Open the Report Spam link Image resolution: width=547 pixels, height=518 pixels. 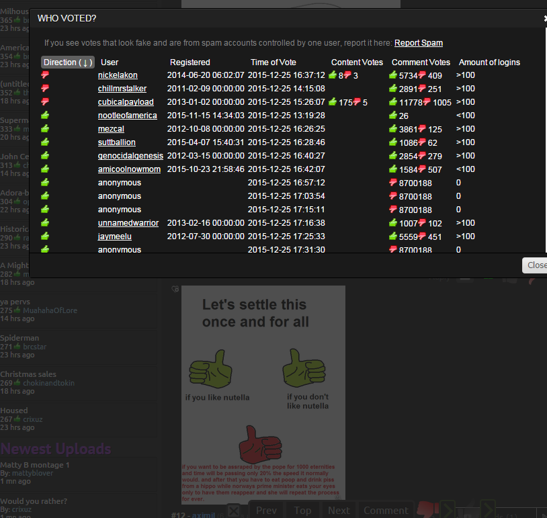pos(418,43)
